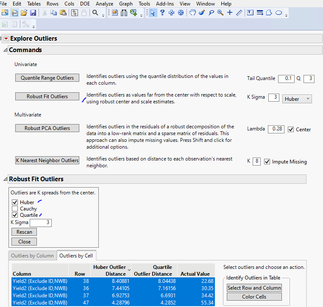This screenshot has height=307, width=323.
Task: Click the Save floppy disk icon
Action: pyautogui.click(x=33, y=13)
